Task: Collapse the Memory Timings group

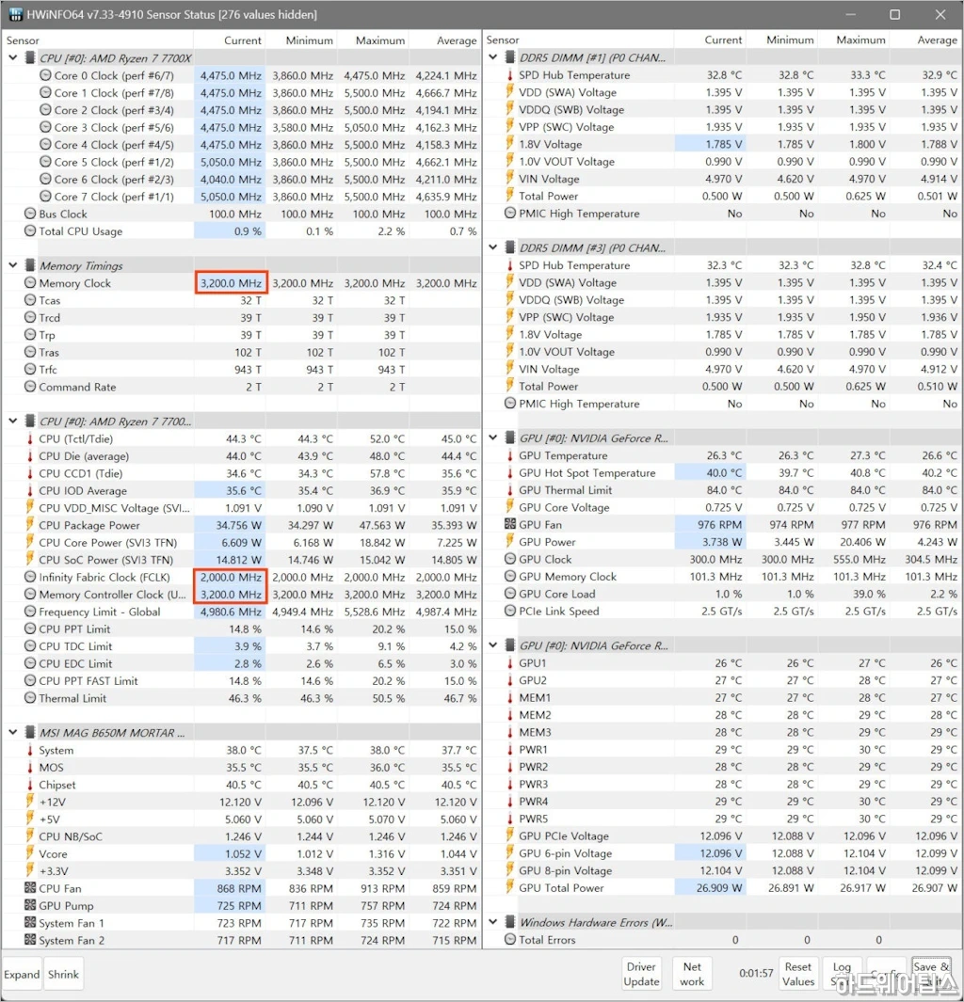Action: click(13, 265)
